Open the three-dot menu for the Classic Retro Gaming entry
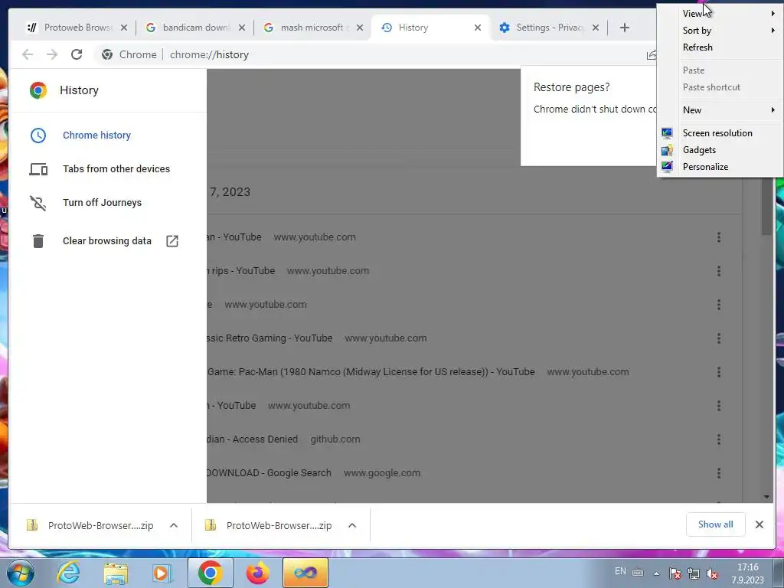 [x=718, y=338]
